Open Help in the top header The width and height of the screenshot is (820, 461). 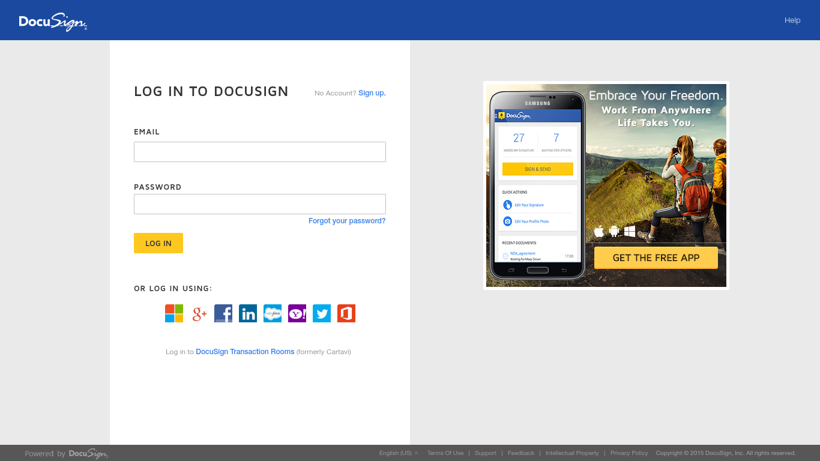tap(792, 20)
